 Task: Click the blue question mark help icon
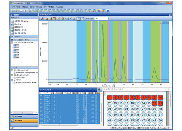click(108, 11)
